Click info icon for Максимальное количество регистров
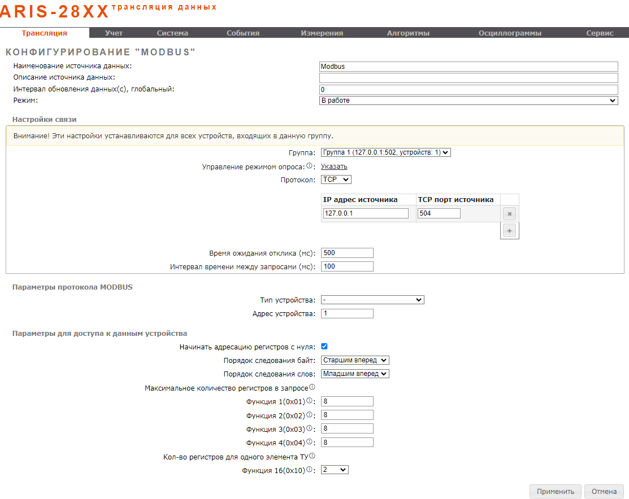Viewport: 629px width, 499px height. tap(312, 387)
